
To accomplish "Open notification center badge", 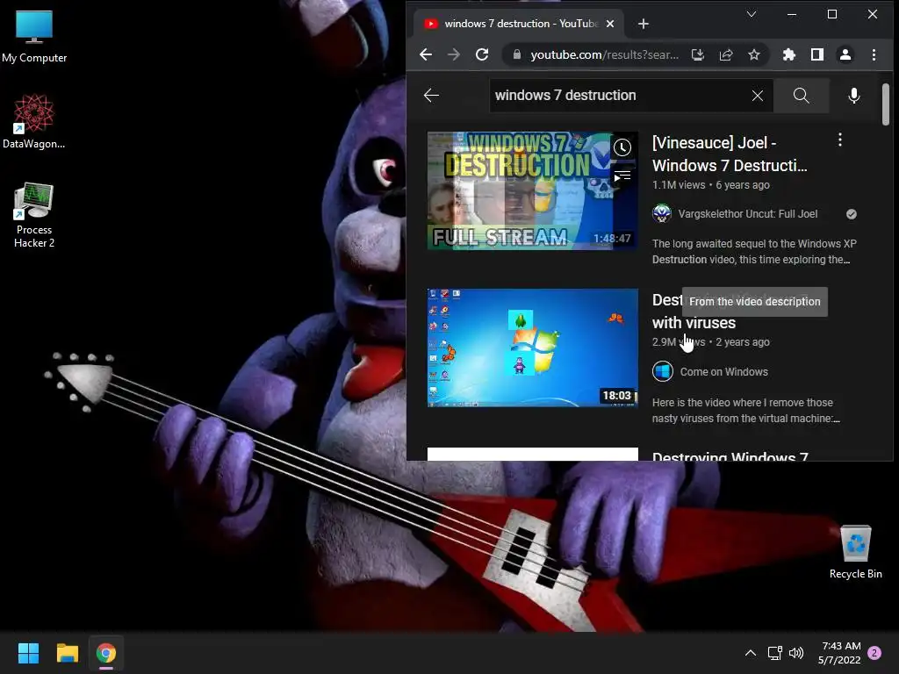I will click(874, 653).
